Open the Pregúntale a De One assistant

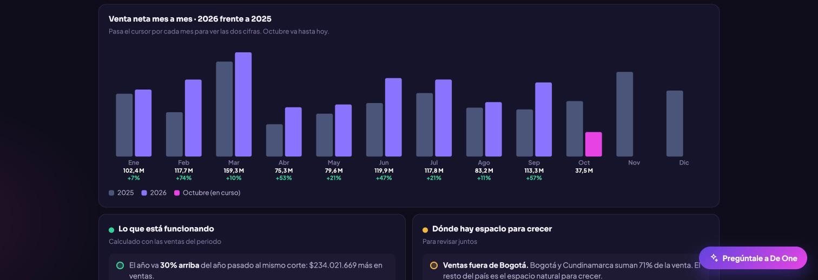click(753, 258)
